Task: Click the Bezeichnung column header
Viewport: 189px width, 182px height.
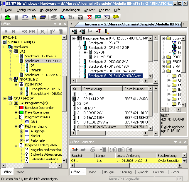Action: click(102, 89)
